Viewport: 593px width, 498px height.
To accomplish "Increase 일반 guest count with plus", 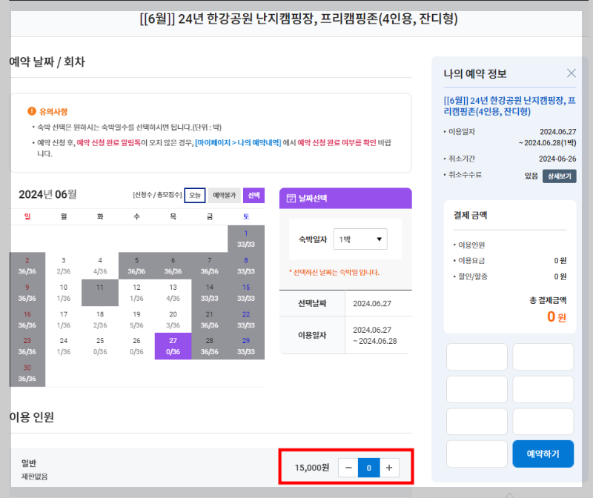I will point(389,468).
